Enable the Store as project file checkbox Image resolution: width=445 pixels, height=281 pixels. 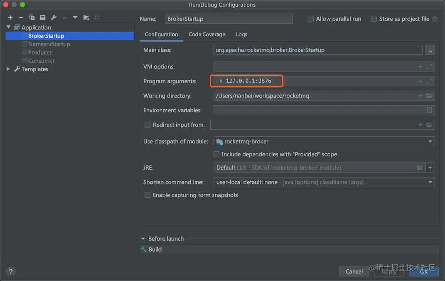374,19
